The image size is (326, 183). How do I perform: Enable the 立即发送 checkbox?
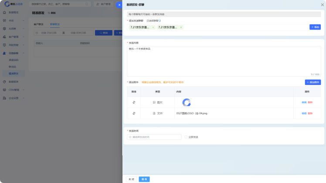click(x=186, y=137)
